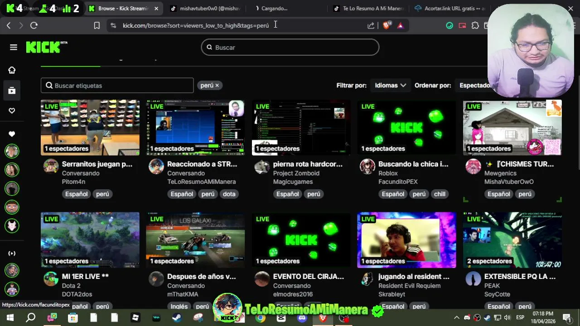Open the MI 1ER LIVE ** stream title
The width and height of the screenshot is (580, 326).
point(85,276)
